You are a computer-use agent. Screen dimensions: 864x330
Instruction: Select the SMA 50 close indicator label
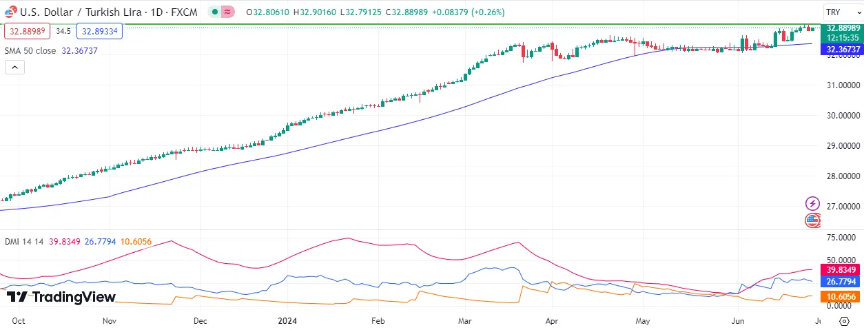click(x=30, y=50)
